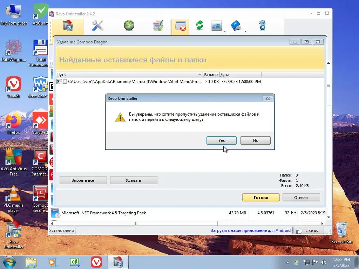Expand the View icon dropdown arrow
Viewport: 359px width, 269px height.
pos(225,31)
